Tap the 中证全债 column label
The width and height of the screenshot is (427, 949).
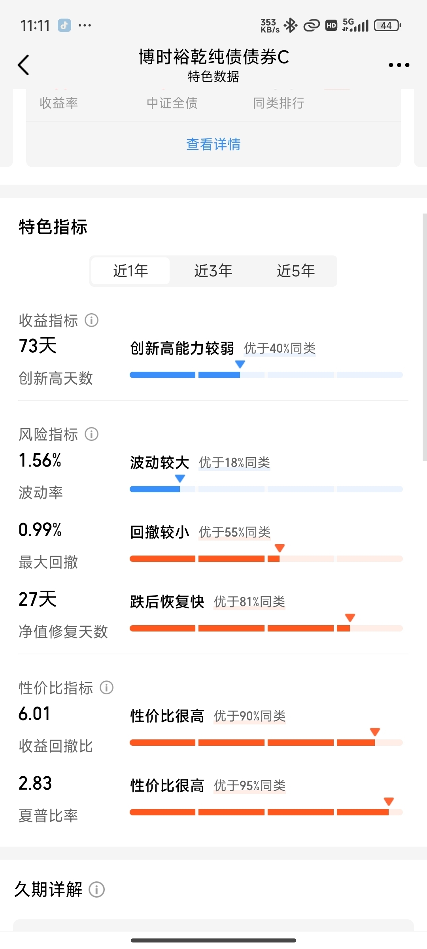click(x=172, y=103)
